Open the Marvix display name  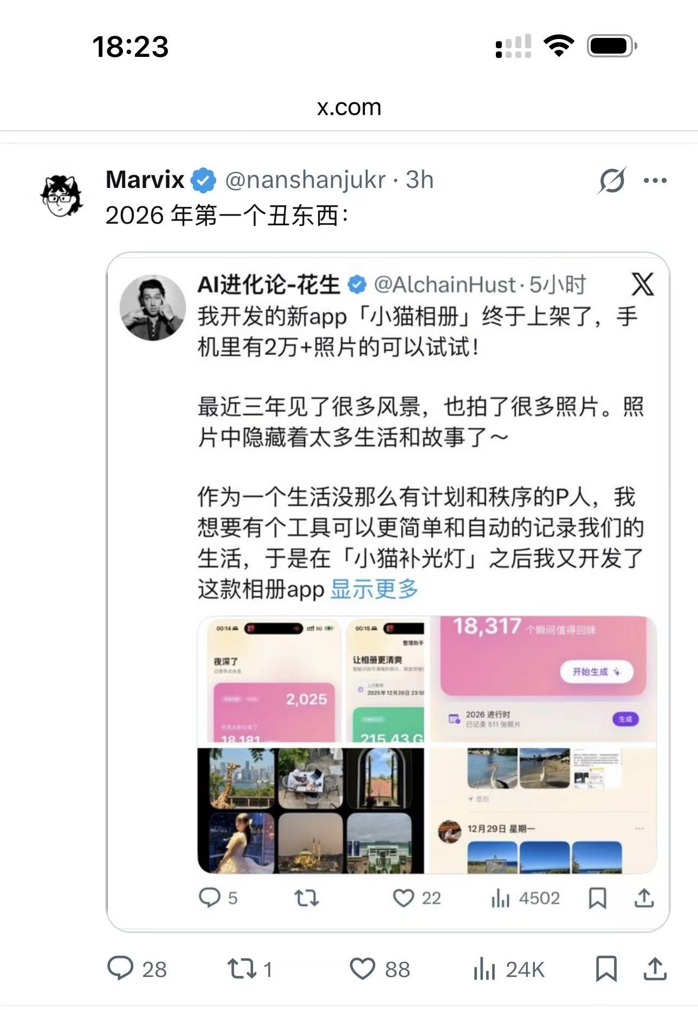coord(145,180)
